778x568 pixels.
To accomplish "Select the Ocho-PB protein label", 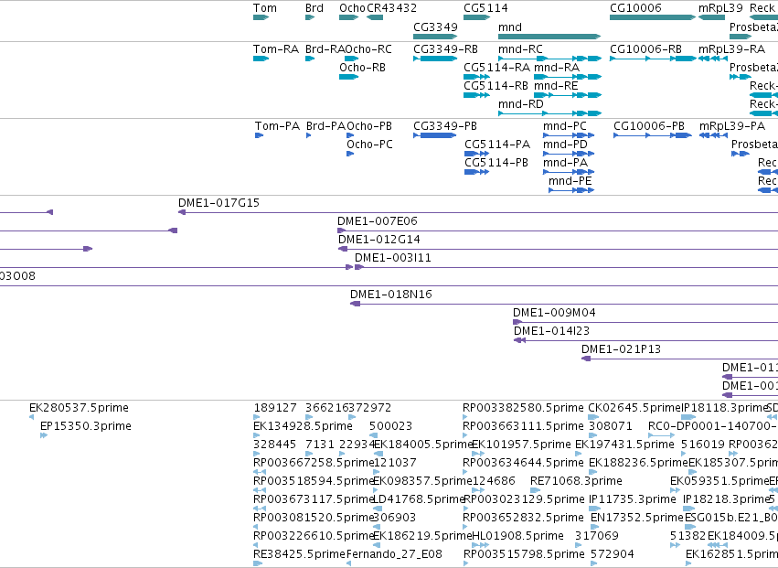I will (x=369, y=126).
